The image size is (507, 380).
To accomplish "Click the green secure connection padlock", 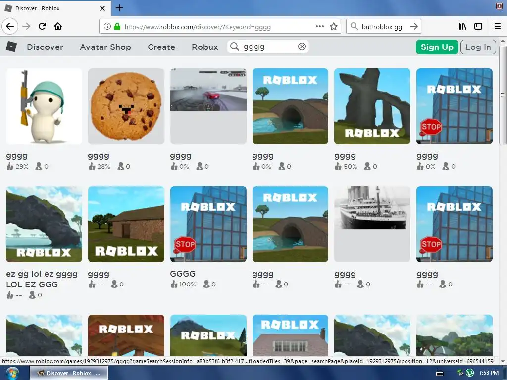I will click(x=117, y=26).
